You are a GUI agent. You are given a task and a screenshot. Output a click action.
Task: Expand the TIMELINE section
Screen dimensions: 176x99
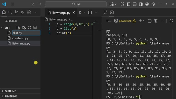click(x=20, y=96)
